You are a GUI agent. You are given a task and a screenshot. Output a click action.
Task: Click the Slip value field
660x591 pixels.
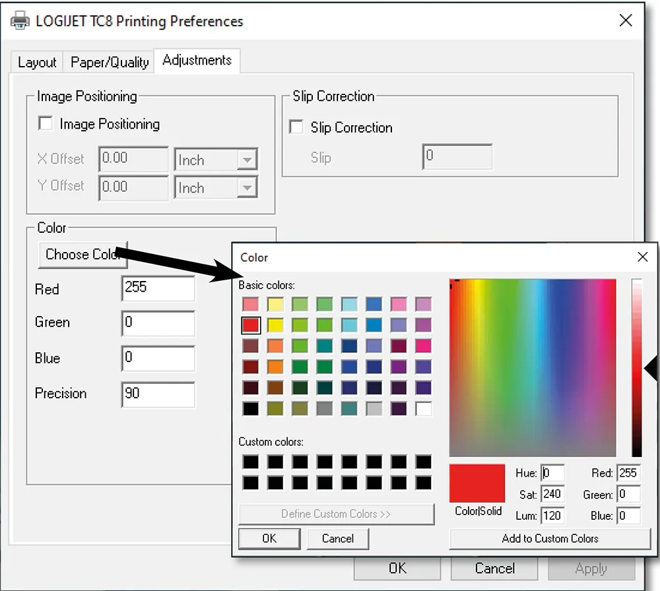coord(457,156)
